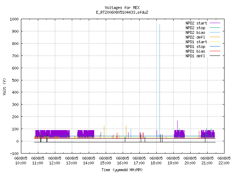The width and height of the screenshot is (231, 173).
Task: Click the 700 y-axis tick label
Action: [x=15, y=56]
